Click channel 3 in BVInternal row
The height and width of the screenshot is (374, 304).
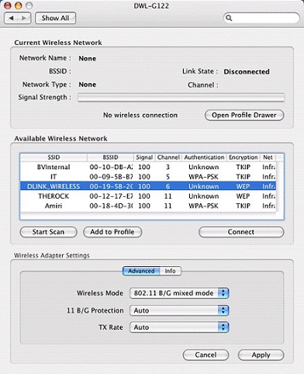tap(168, 167)
